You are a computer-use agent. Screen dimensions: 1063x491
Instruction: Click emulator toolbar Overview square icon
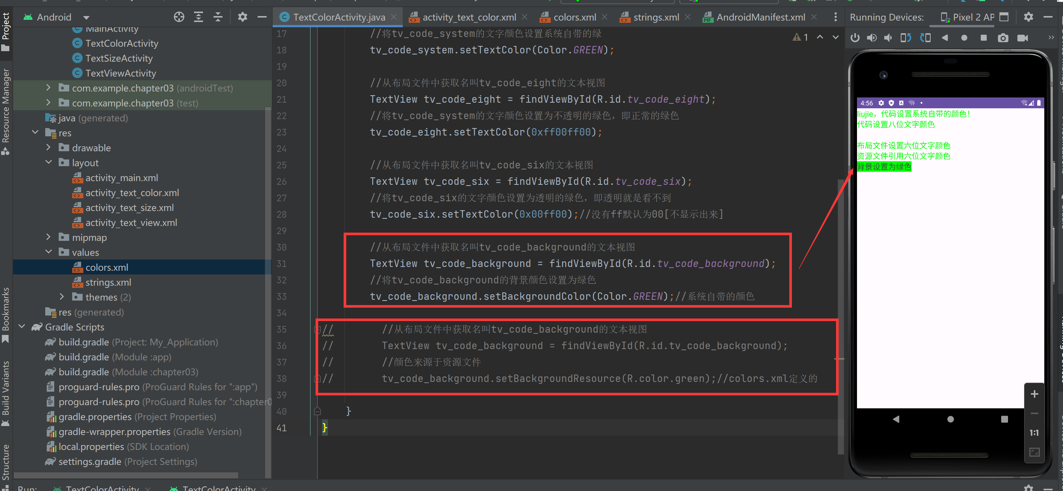[x=983, y=38]
